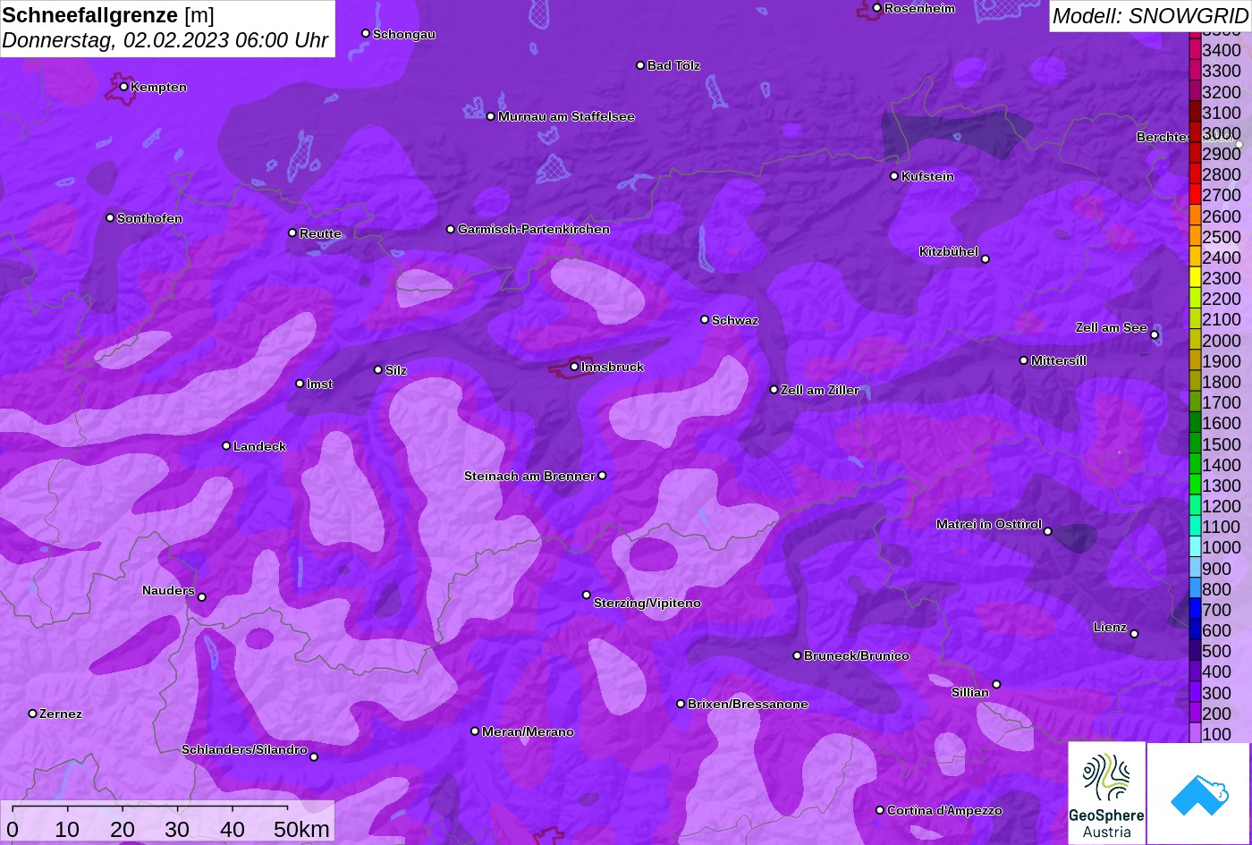Click the Schwaz marker dot
The image size is (1252, 845).
click(x=705, y=319)
